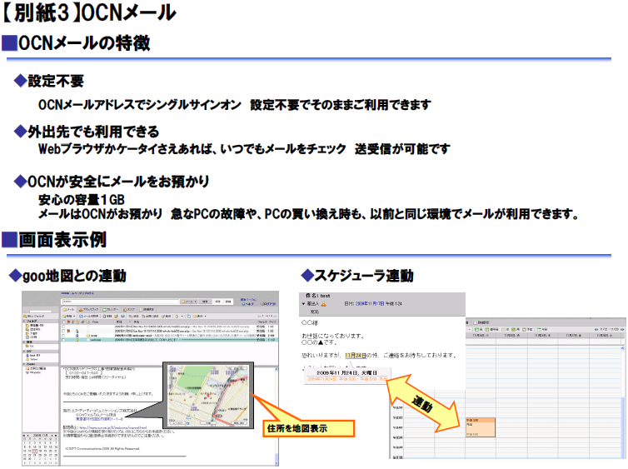Click the 全員に返信 reply-all toolbar button

[150, 316]
